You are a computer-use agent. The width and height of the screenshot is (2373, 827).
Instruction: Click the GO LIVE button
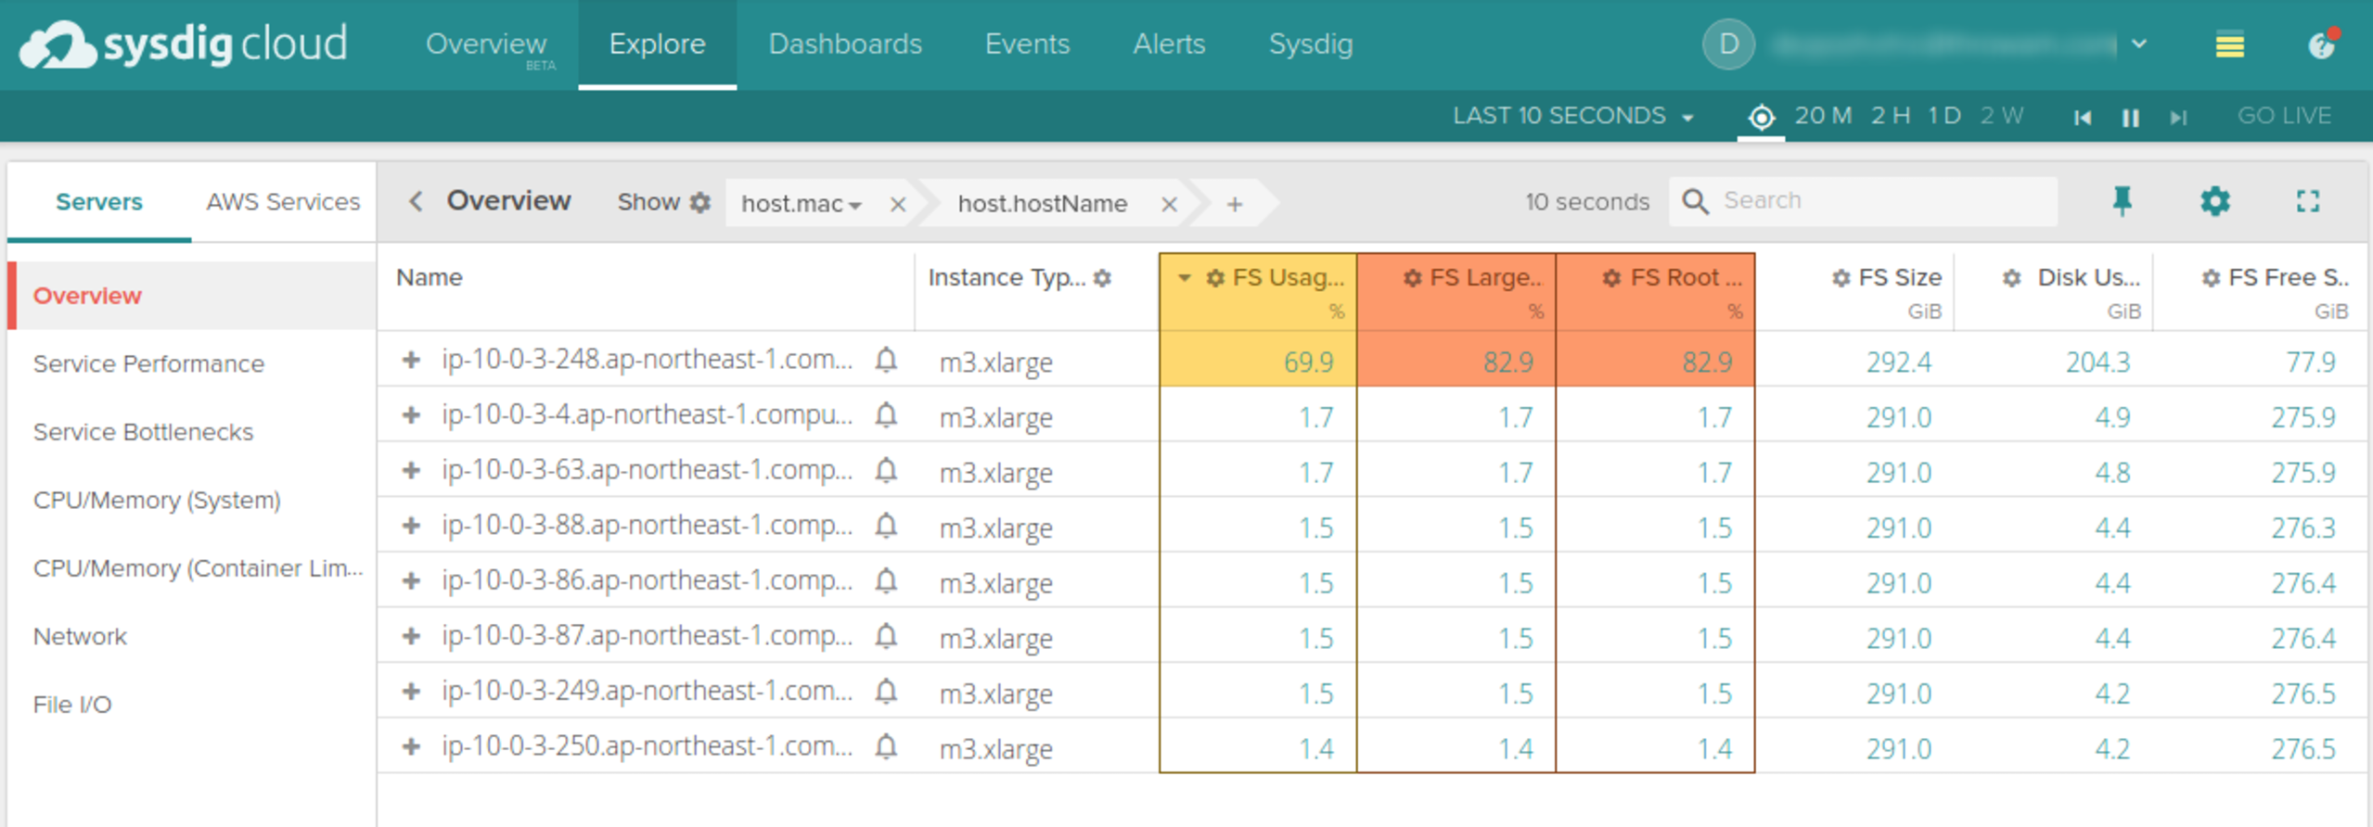(2284, 116)
